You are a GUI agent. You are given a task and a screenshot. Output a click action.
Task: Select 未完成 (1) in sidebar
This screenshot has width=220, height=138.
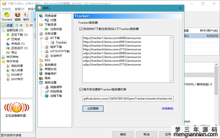(18, 44)
